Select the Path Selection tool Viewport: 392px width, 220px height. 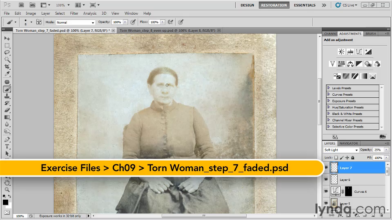(7, 154)
